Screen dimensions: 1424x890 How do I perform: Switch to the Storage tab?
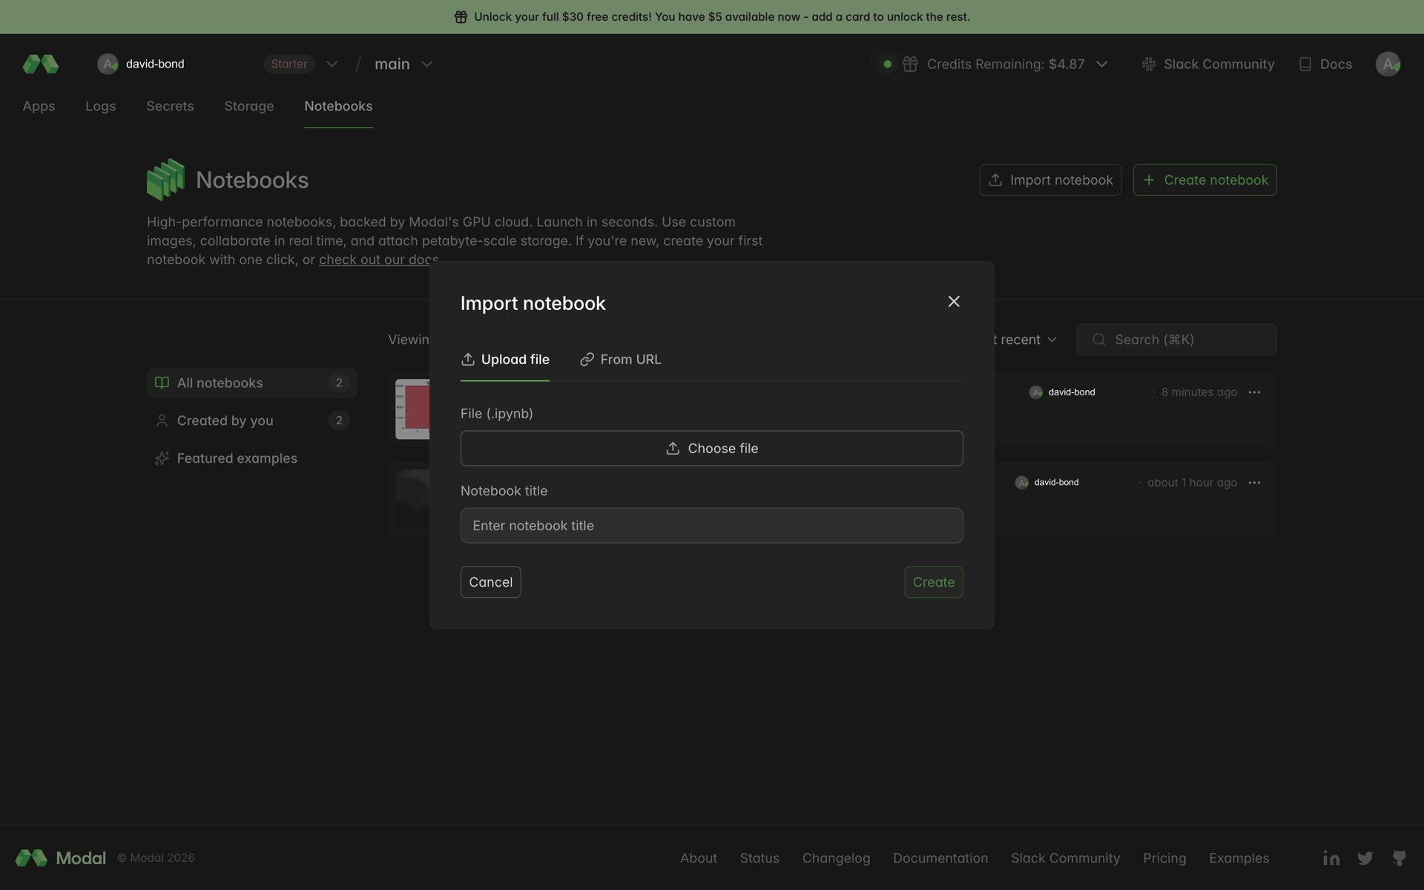coord(249,106)
